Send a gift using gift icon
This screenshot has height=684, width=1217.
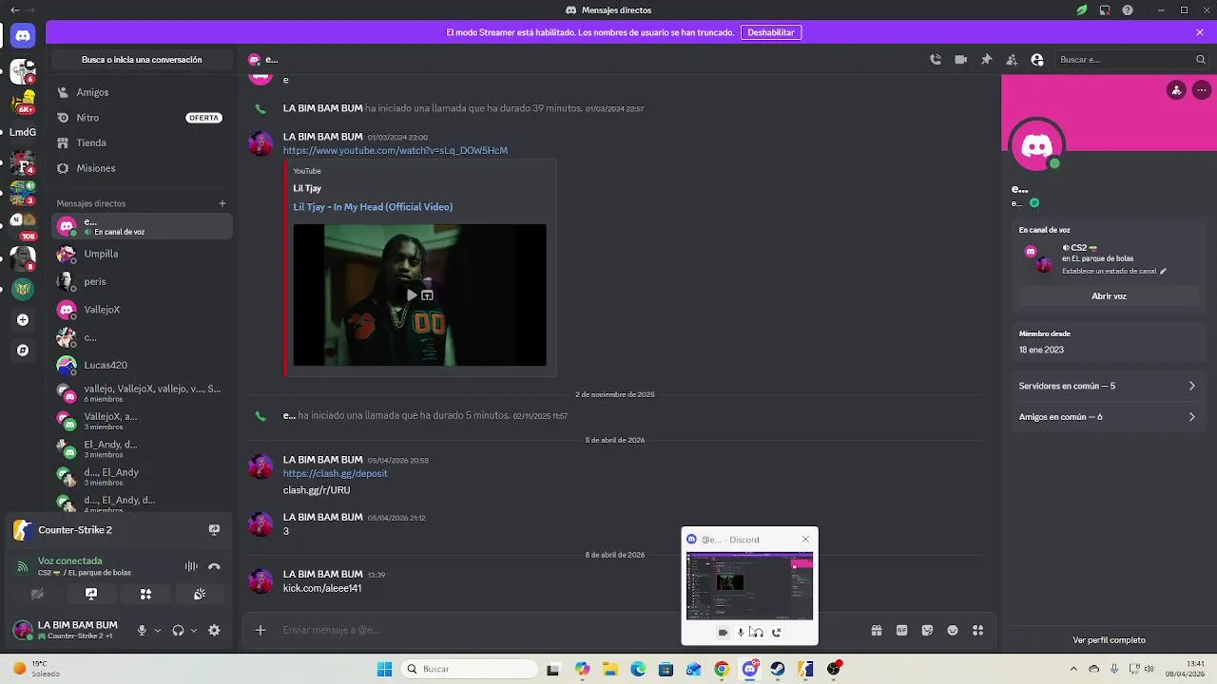point(876,630)
